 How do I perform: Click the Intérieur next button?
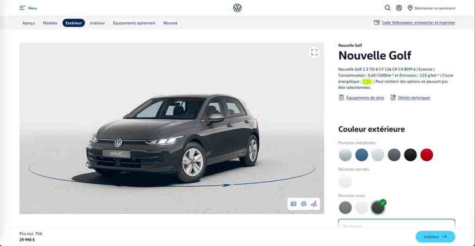[x=435, y=237]
